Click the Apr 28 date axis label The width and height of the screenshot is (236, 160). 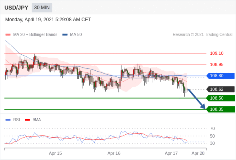[x=198, y=153]
